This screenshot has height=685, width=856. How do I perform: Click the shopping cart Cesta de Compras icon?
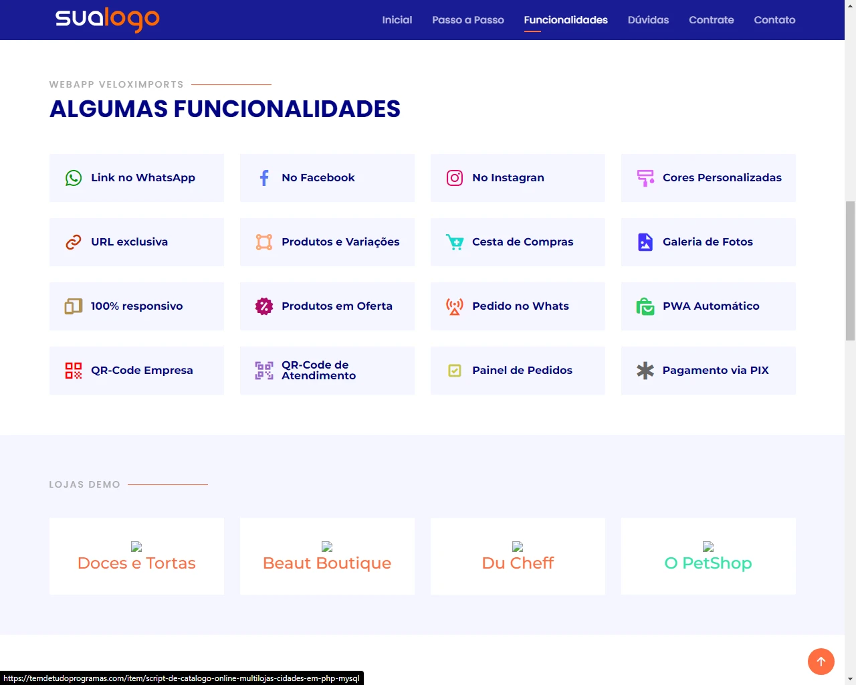455,242
